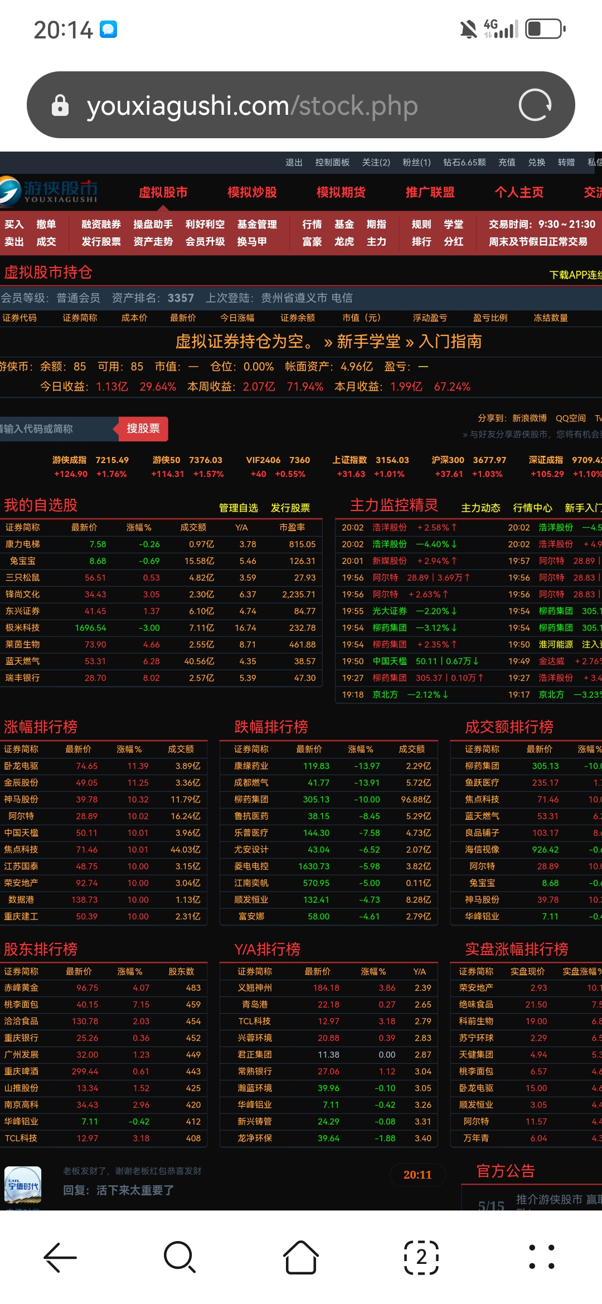Select 个人主页 in main navigation
Image resolution: width=602 pixels, height=1304 pixels.
pyautogui.click(x=519, y=192)
